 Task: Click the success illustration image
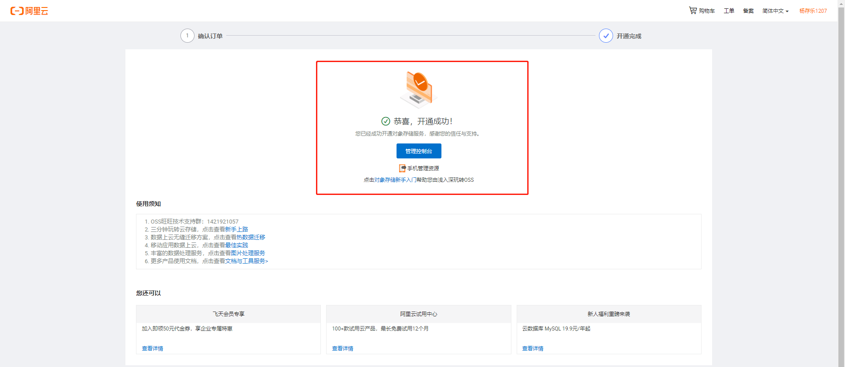[418, 90]
